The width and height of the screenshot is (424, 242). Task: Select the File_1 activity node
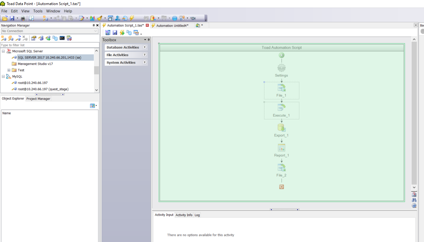click(x=282, y=91)
